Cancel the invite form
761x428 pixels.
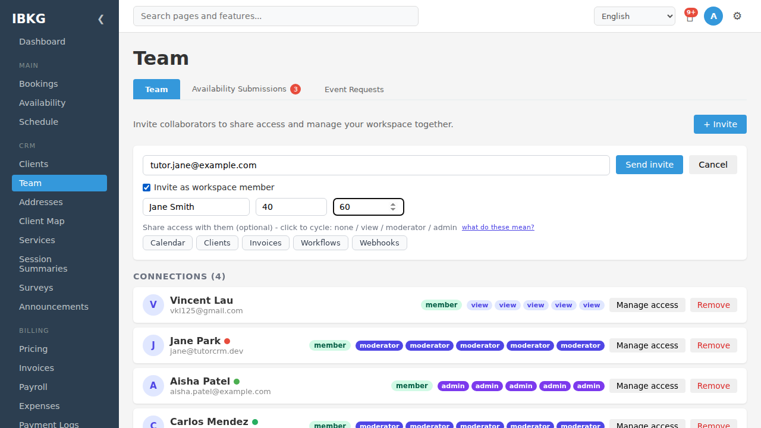click(x=713, y=165)
